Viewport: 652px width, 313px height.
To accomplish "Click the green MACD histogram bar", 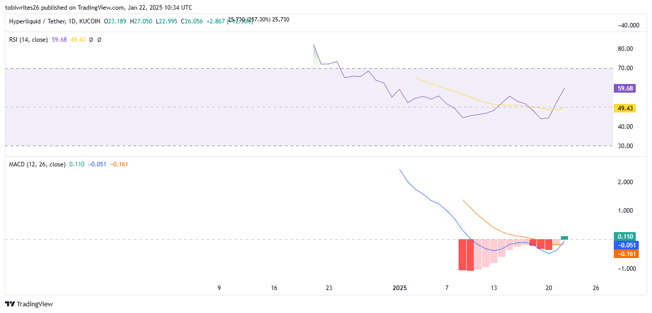I will [x=564, y=237].
